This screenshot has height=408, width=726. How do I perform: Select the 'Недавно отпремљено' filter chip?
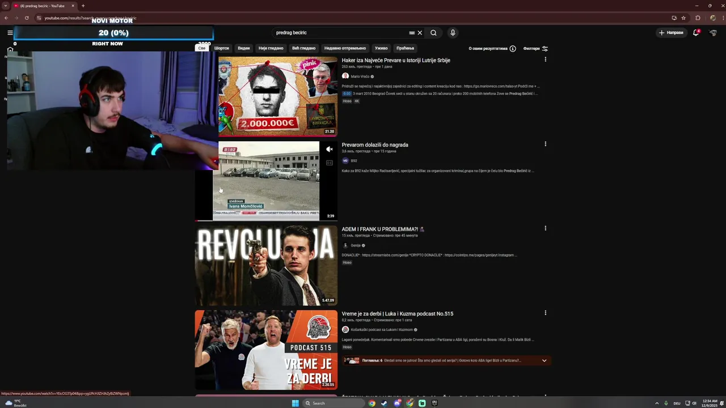pos(345,48)
